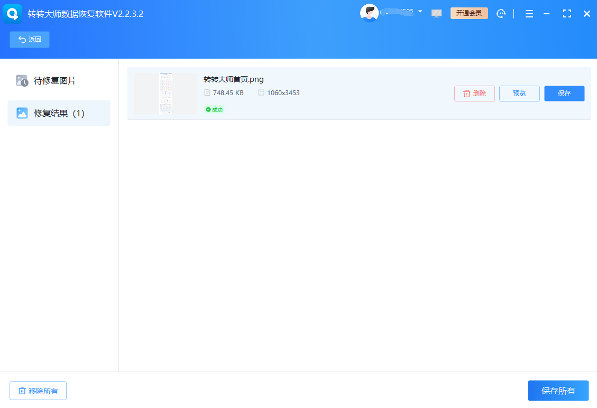Click the file name 转转大师首页.png
The image size is (597, 408).
click(233, 79)
